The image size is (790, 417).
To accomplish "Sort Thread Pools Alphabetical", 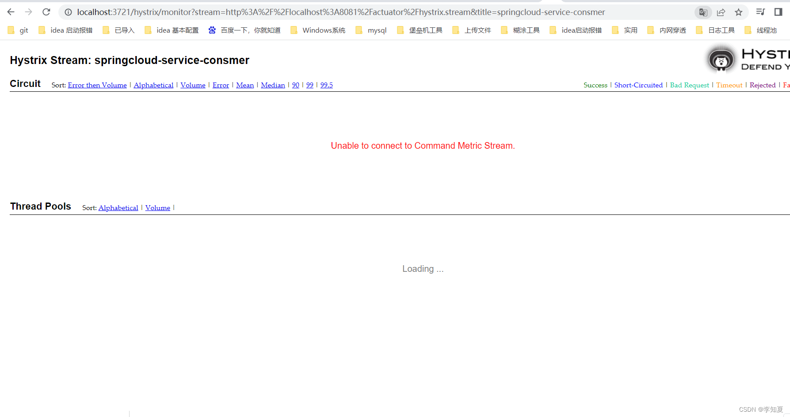I will 118,208.
